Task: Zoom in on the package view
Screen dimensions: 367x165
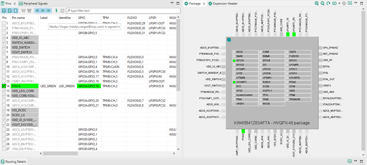Action: (x=317, y=3)
